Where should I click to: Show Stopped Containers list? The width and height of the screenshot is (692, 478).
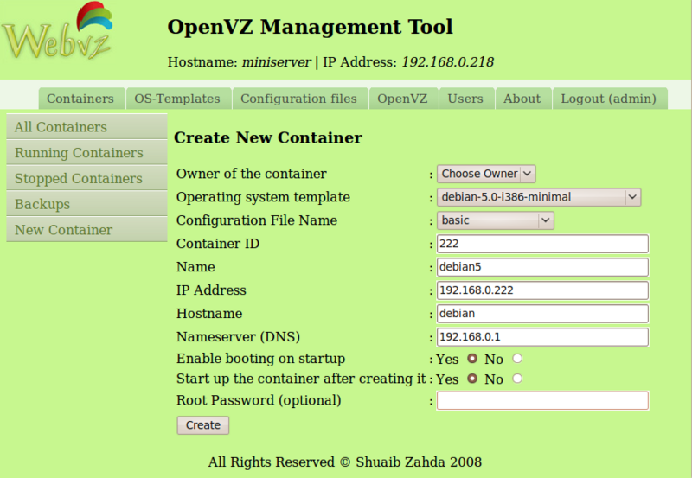[87, 178]
